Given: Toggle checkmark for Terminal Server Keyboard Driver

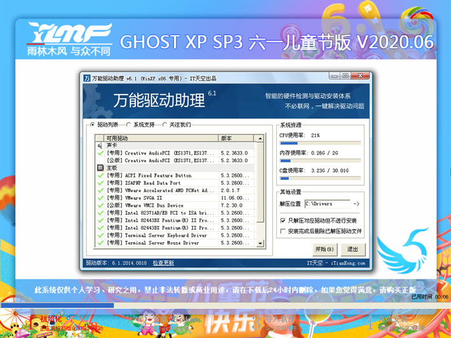Looking at the screenshot, I should (100, 235).
